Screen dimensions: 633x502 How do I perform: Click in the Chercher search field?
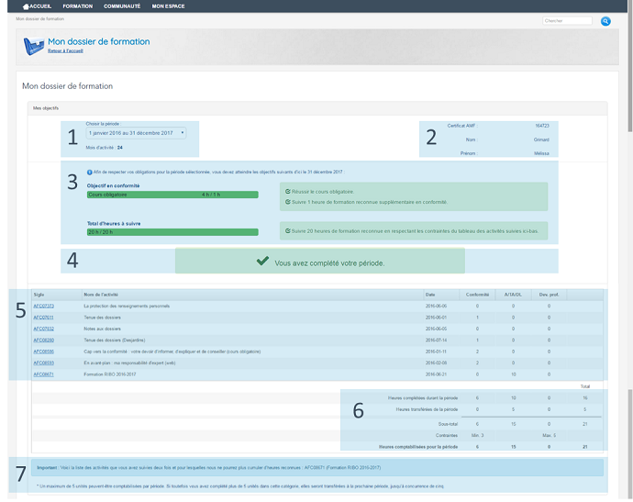coord(567,21)
